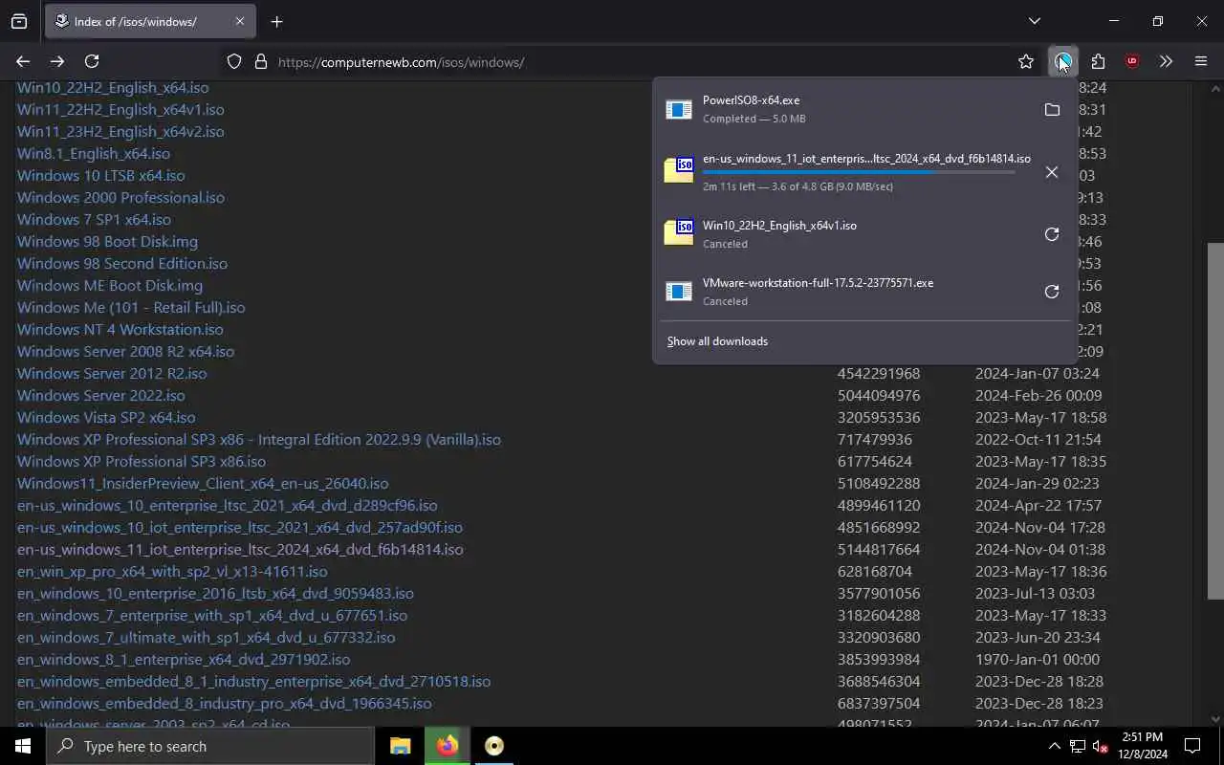Screen dimensions: 1224x765
Task: Open en_windows_embedded_8_1_industry_enterprise ISO link
Action: click(x=253, y=681)
